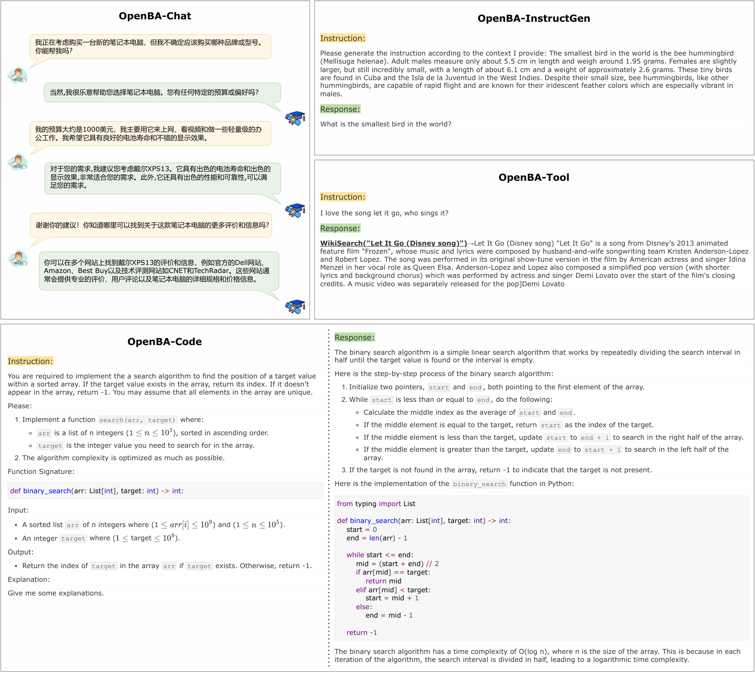Click 'Give me some explanations.' text
The width and height of the screenshot is (755, 674).
click(x=56, y=593)
